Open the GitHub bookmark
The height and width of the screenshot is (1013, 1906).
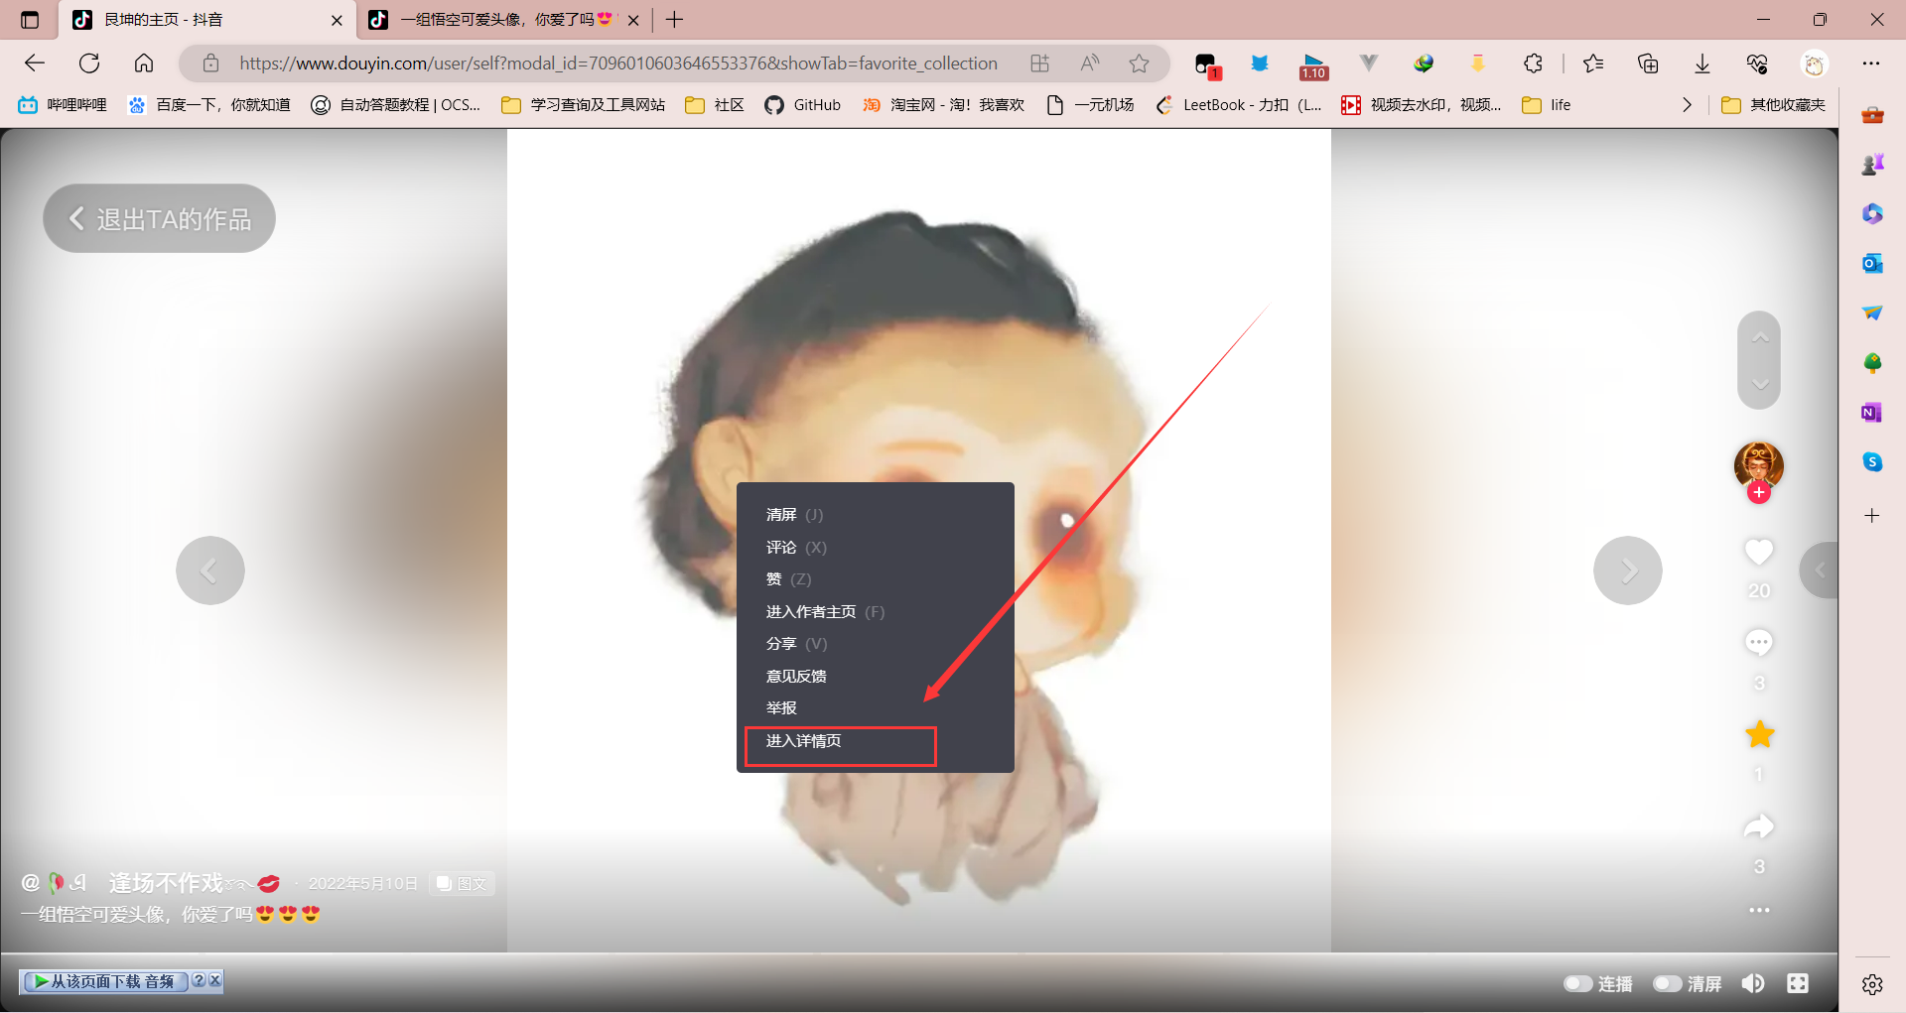803,105
